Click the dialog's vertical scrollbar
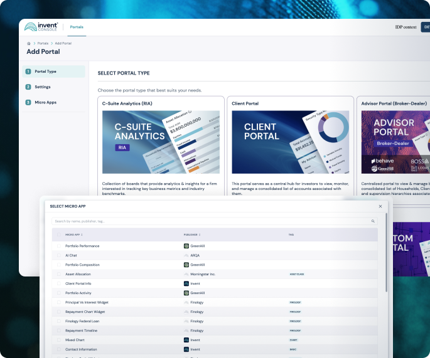 click(387, 252)
